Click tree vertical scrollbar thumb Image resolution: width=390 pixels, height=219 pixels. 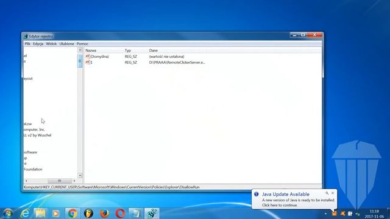pos(80,61)
